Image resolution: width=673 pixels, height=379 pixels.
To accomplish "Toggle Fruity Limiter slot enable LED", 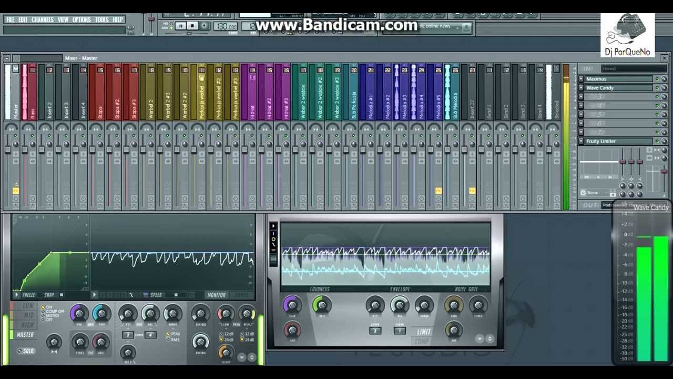I will point(657,141).
